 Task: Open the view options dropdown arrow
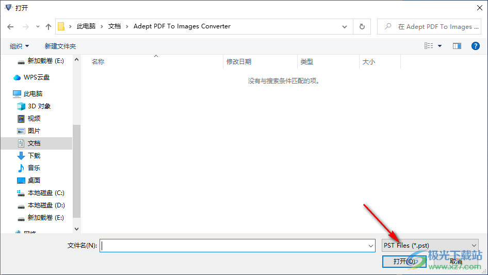[x=440, y=46]
